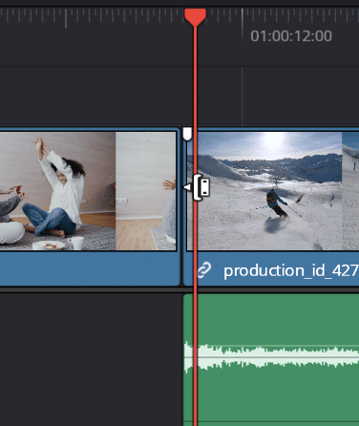This screenshot has width=359, height=426.
Task: Click the white fade handle atop the ski clip
Action: click(187, 134)
